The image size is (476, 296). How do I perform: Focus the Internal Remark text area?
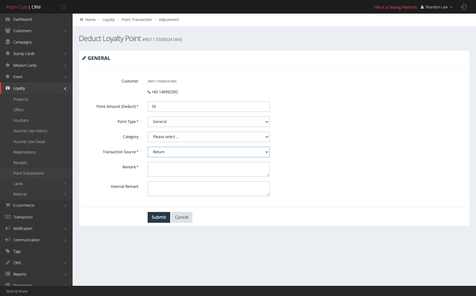(x=209, y=189)
